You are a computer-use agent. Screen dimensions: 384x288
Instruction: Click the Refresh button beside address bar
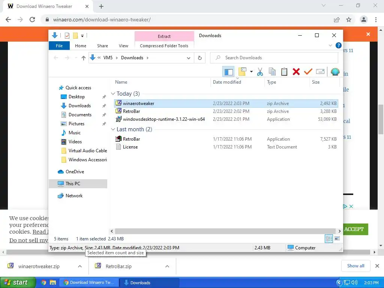point(200,58)
